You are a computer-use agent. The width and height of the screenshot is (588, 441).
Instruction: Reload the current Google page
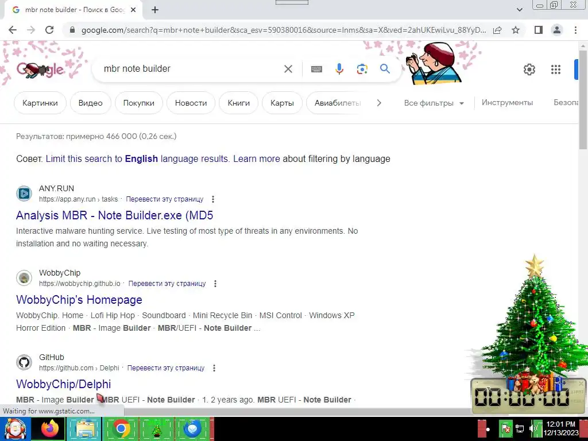click(49, 30)
